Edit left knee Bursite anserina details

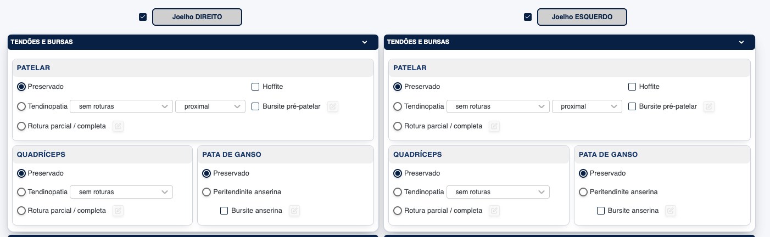click(671, 211)
